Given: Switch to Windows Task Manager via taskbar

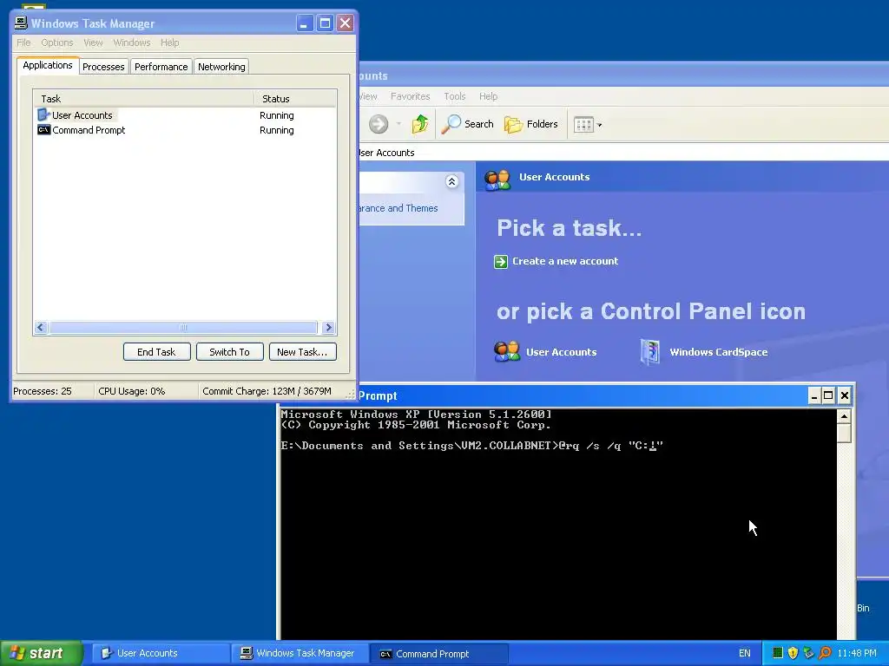Looking at the screenshot, I should [300, 654].
